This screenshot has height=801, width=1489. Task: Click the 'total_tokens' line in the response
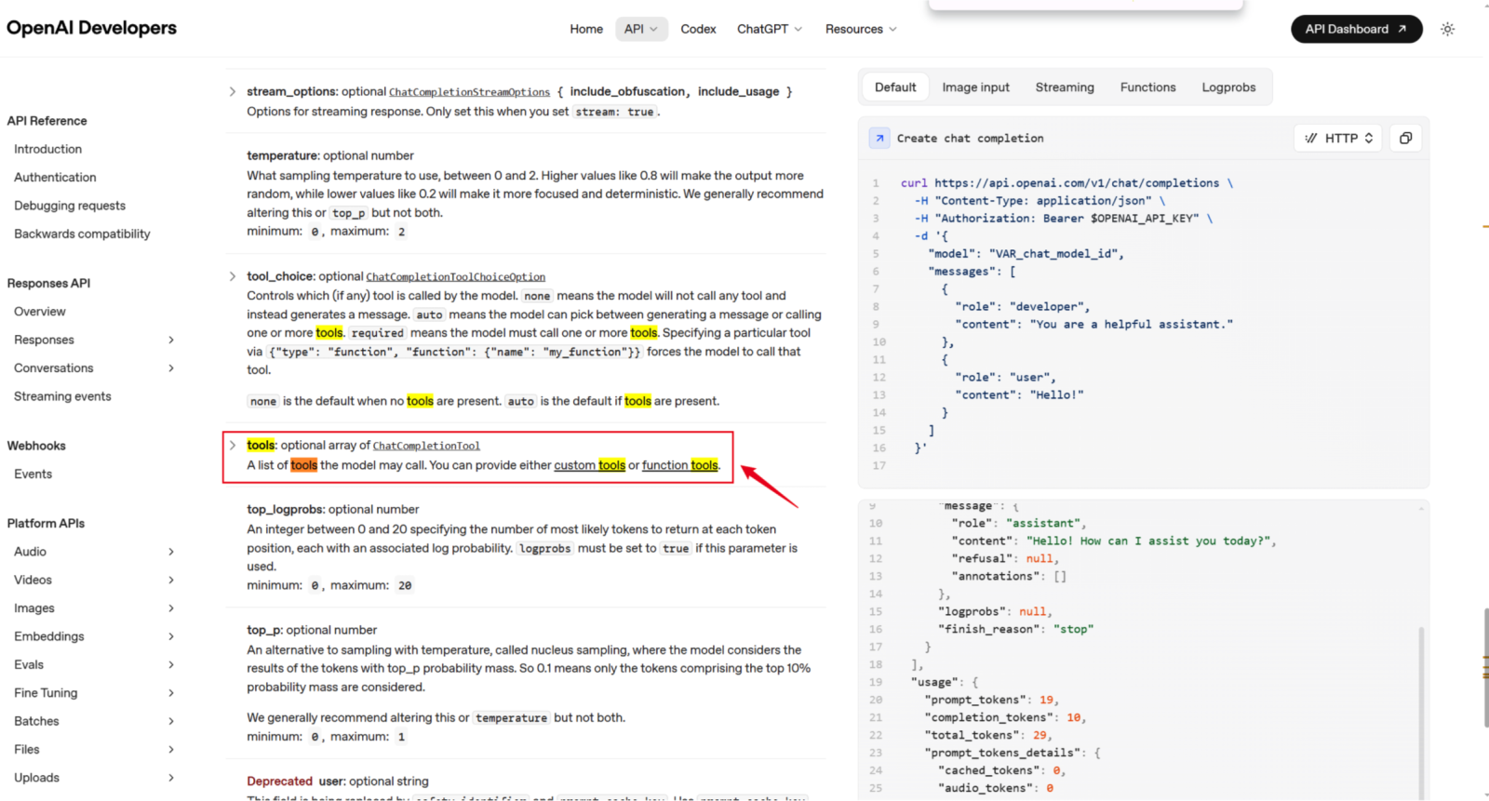pyautogui.click(x=987, y=735)
